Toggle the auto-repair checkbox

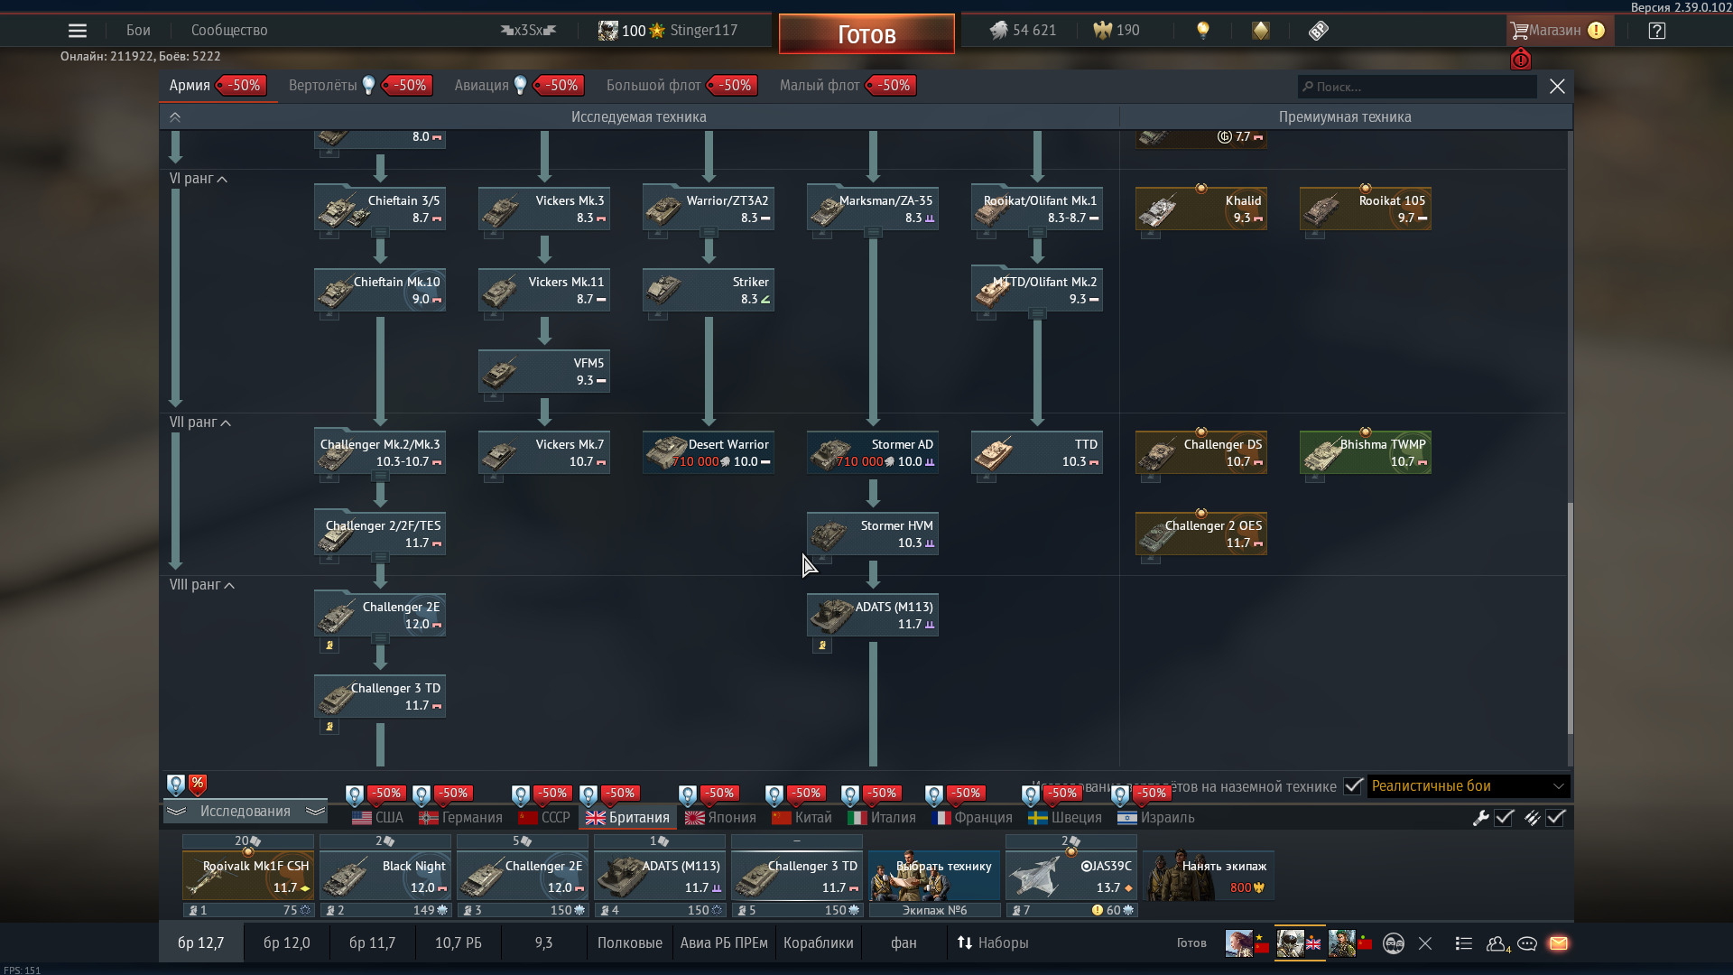click(1504, 818)
